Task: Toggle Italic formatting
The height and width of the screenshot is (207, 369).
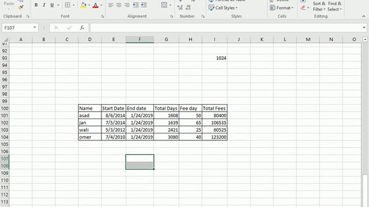Action: click(44, 5)
